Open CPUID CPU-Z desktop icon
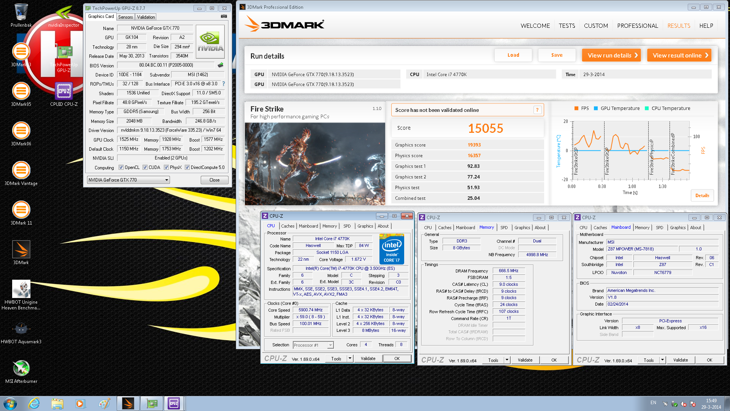 click(63, 95)
